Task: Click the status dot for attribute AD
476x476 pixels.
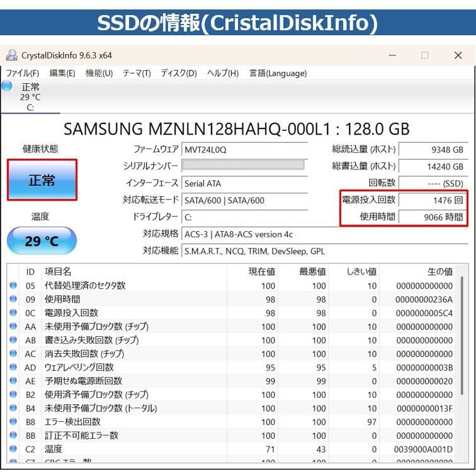Action: (x=13, y=367)
